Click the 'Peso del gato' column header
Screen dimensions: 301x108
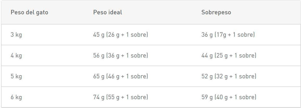click(x=29, y=12)
